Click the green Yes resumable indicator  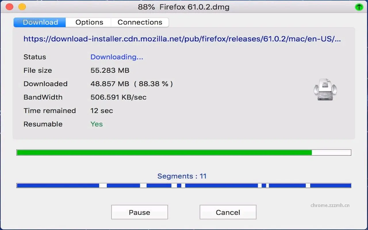click(x=96, y=124)
